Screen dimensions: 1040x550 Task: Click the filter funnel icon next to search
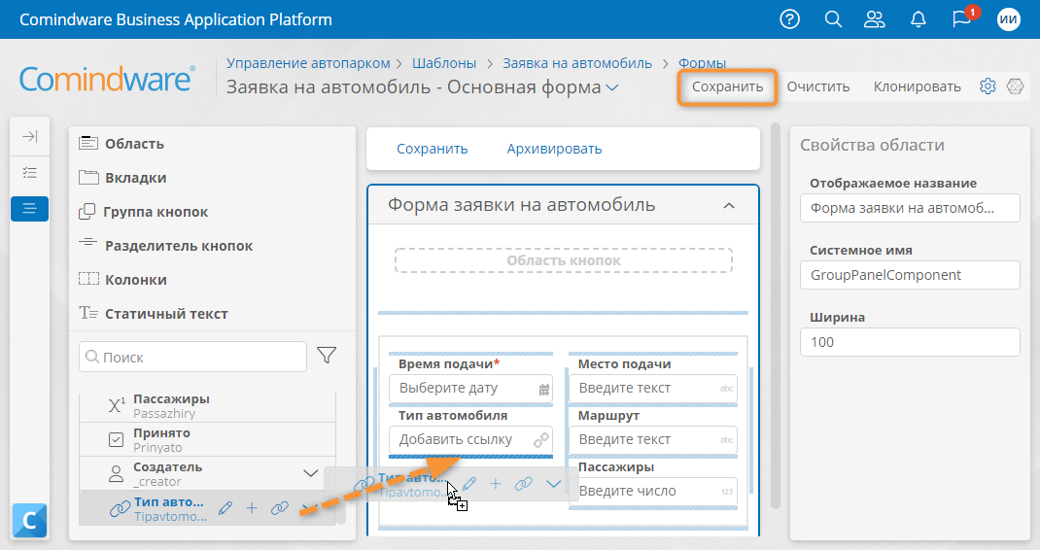(x=327, y=356)
